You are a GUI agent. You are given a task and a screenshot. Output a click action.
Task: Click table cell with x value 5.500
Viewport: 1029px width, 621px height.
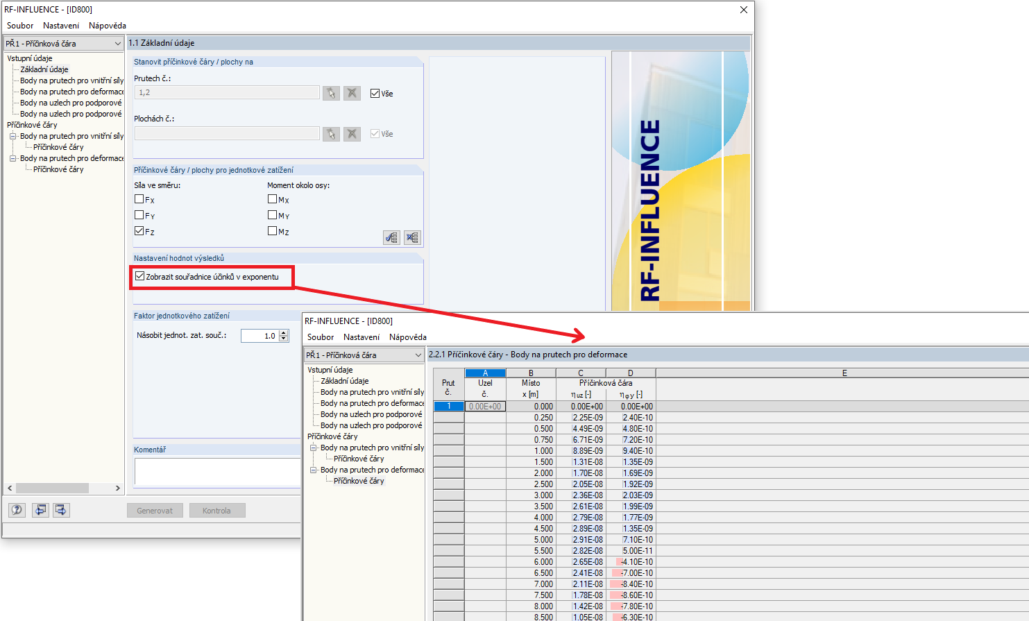pyautogui.click(x=531, y=551)
